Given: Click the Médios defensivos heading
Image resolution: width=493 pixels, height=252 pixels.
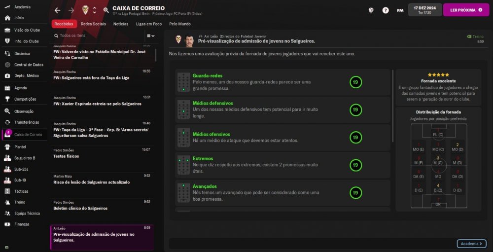Looking at the screenshot, I should pyautogui.click(x=213, y=103).
